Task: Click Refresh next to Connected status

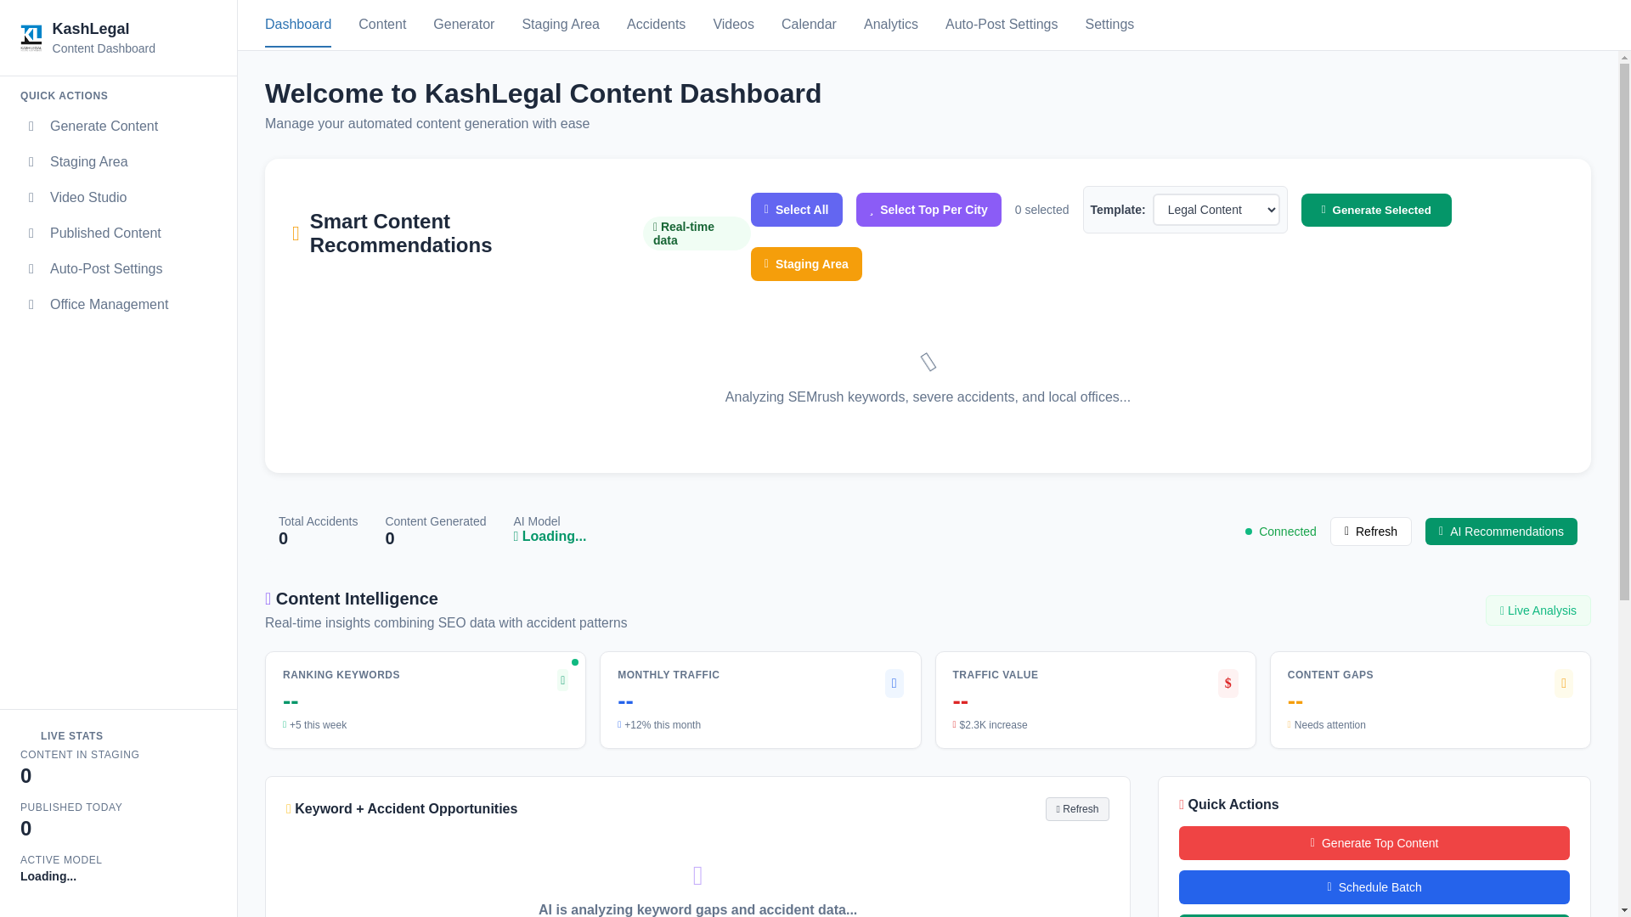Action: click(1370, 532)
